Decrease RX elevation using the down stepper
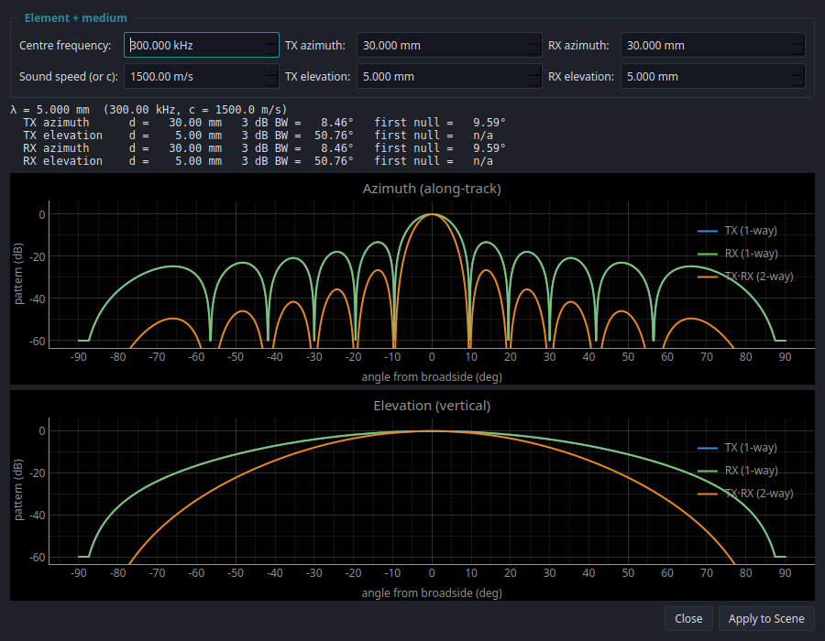 pos(798,82)
